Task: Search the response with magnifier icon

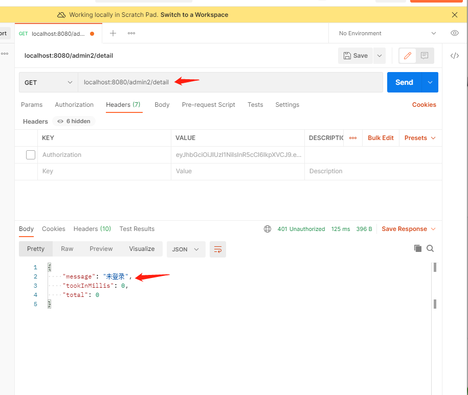Action: (x=430, y=248)
